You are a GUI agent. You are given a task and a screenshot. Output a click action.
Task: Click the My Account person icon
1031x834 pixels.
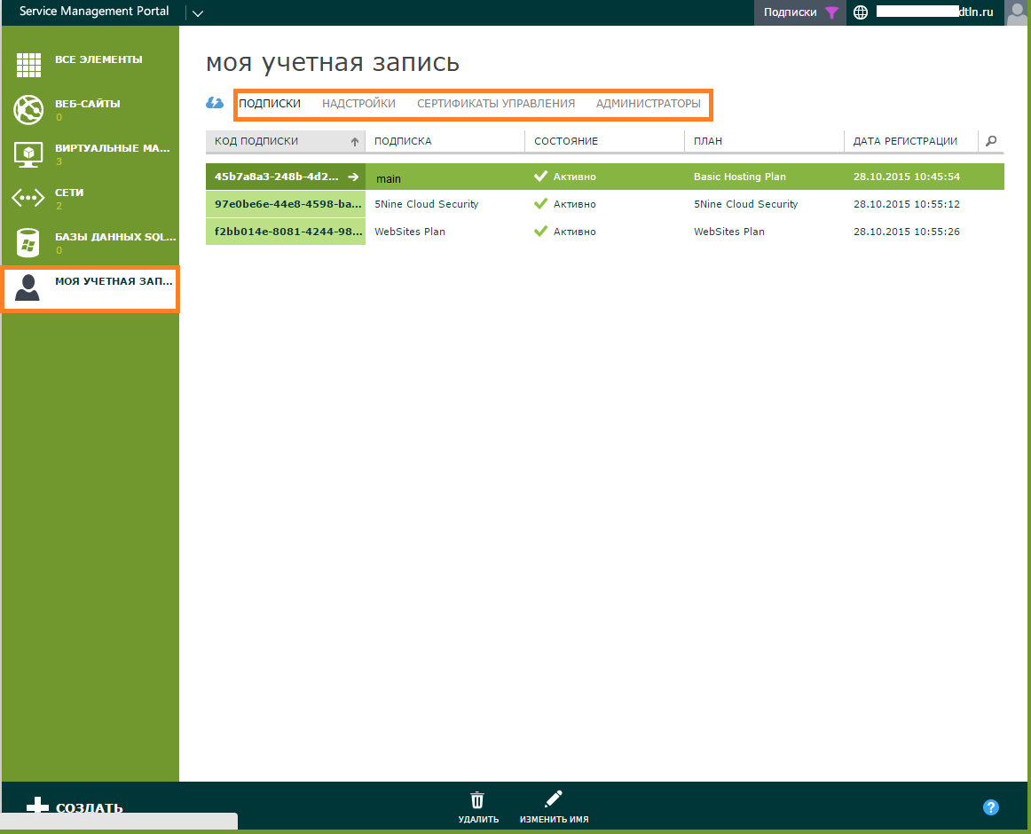(x=28, y=287)
